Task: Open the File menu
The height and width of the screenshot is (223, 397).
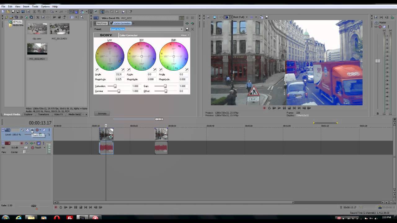Action: (x=3, y=7)
